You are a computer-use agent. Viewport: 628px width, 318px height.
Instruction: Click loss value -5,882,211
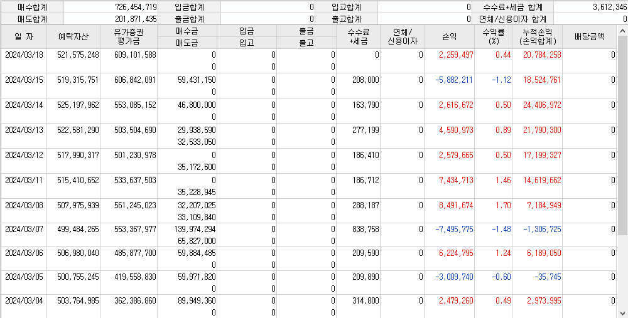[x=454, y=80]
